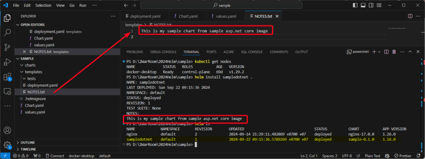Open terminal panel more actions ellipsis

click(402, 52)
